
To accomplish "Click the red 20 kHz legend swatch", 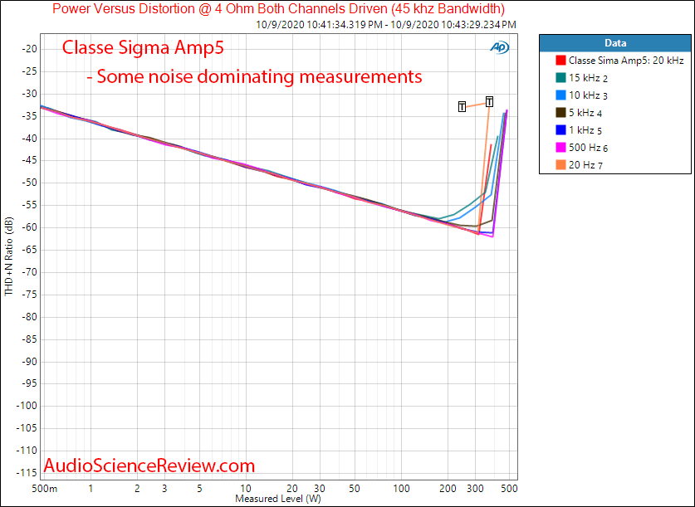I will click(560, 61).
